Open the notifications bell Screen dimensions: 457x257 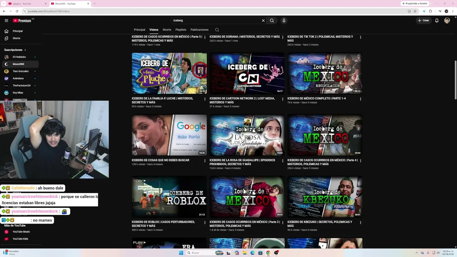coord(437,21)
